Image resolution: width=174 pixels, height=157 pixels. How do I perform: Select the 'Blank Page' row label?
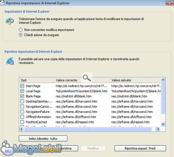point(33,96)
